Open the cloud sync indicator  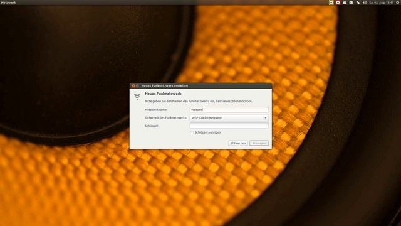345,3
